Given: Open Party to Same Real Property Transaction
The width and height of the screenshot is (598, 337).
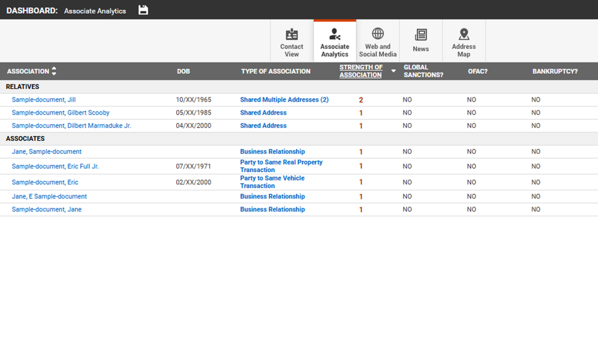Looking at the screenshot, I should [x=281, y=166].
